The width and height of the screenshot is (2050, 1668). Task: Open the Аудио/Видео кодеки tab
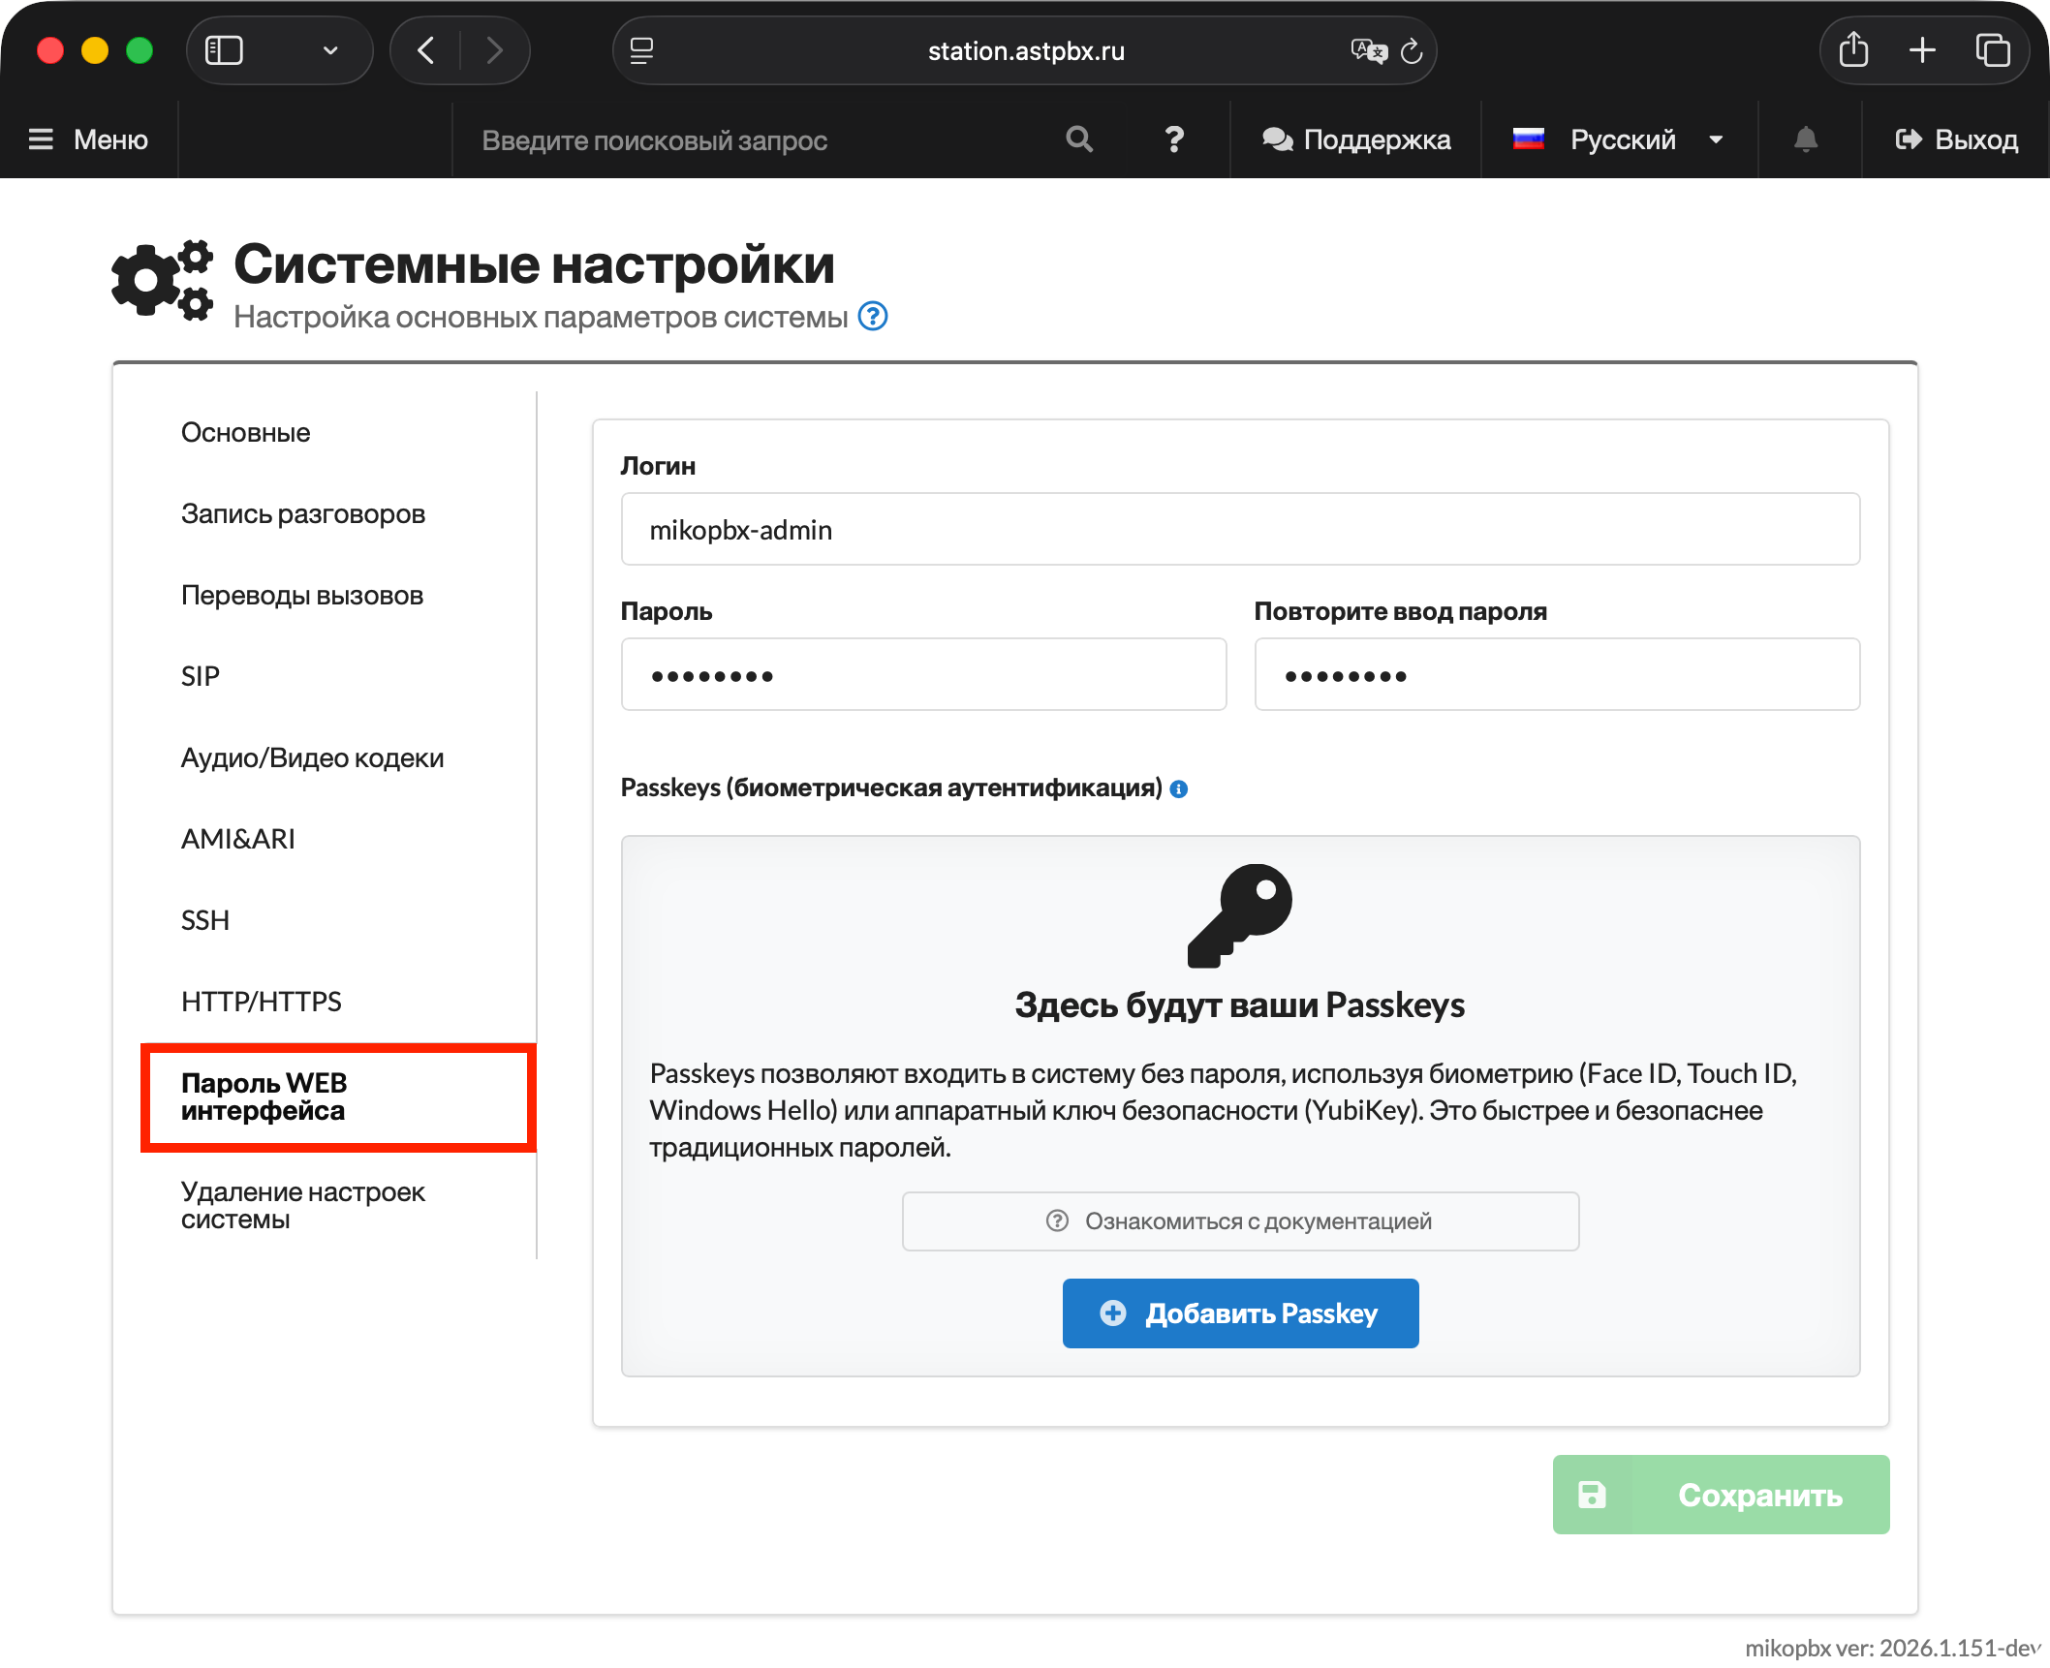pyautogui.click(x=312, y=757)
